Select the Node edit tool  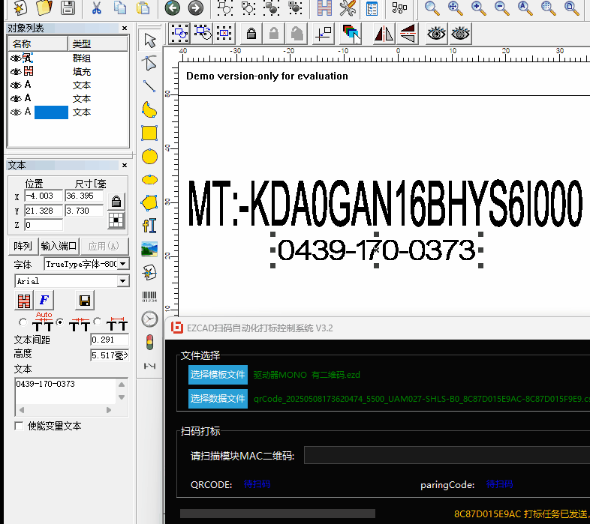[x=150, y=63]
